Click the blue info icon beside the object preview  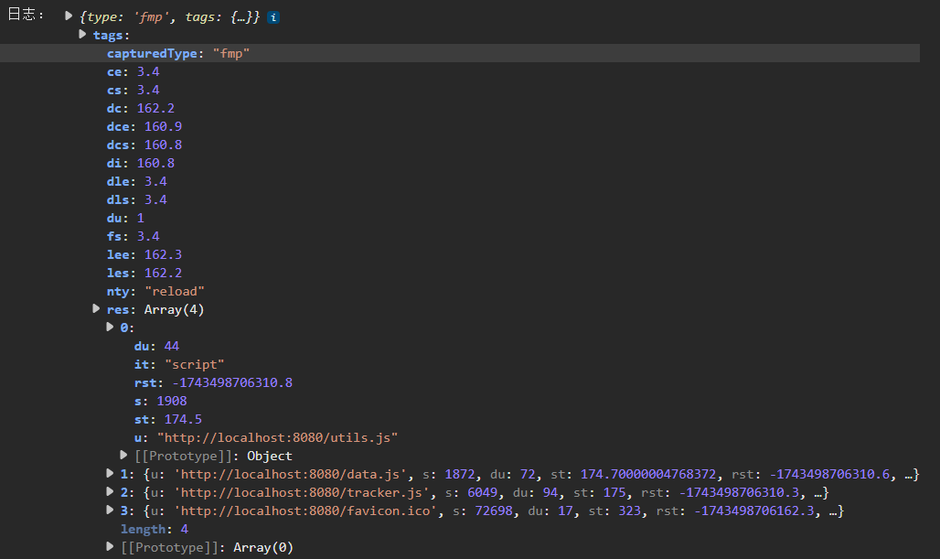(273, 17)
